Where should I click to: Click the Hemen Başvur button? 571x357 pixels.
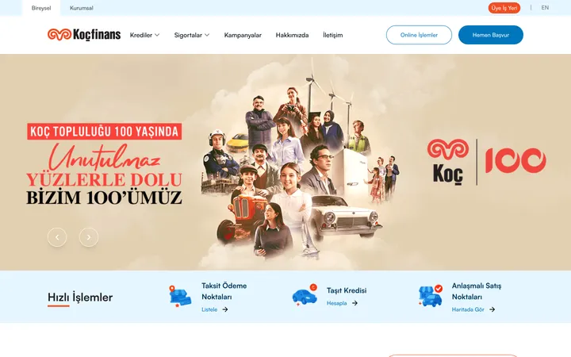click(x=491, y=35)
